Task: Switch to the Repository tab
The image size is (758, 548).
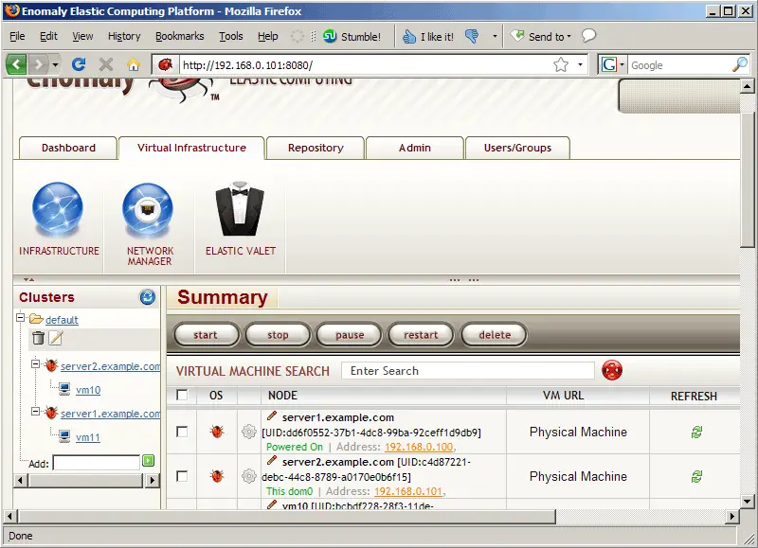Action: tap(316, 148)
